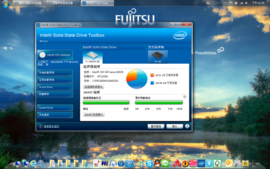Image resolution: width=270 pixels, height=169 pixels.
Task: Launch Safari compass icon from dock
Action: pyautogui.click(x=41, y=164)
